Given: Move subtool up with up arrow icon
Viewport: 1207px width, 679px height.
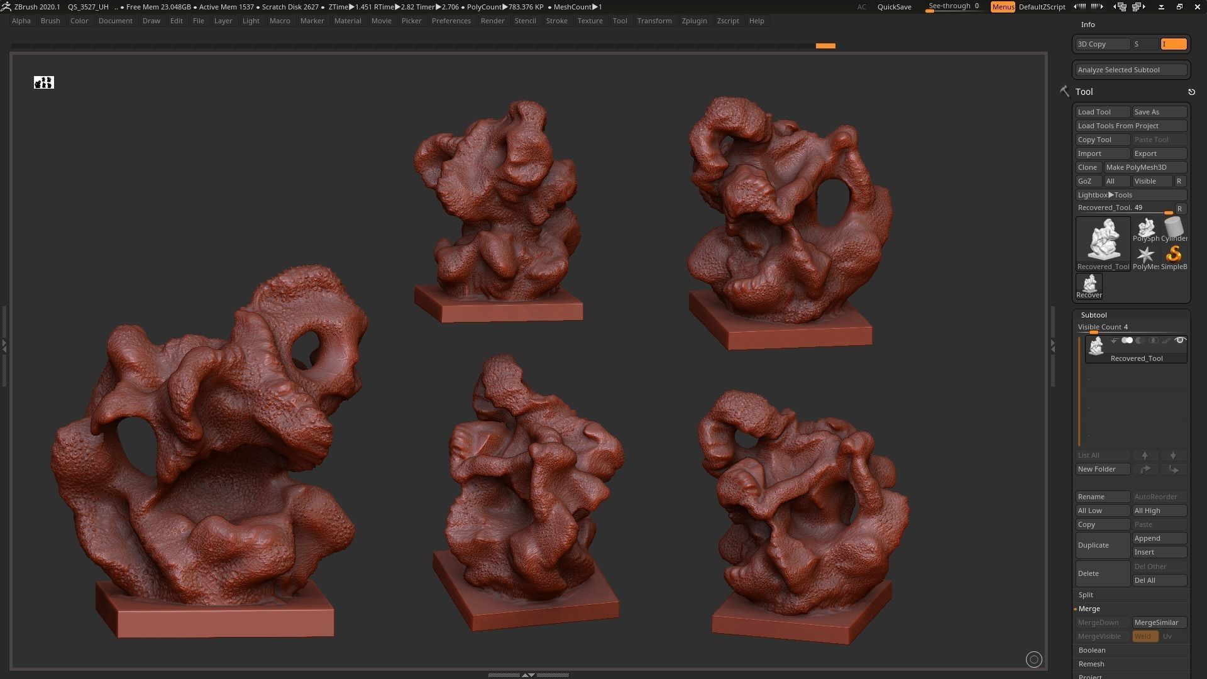Looking at the screenshot, I should point(1145,455).
